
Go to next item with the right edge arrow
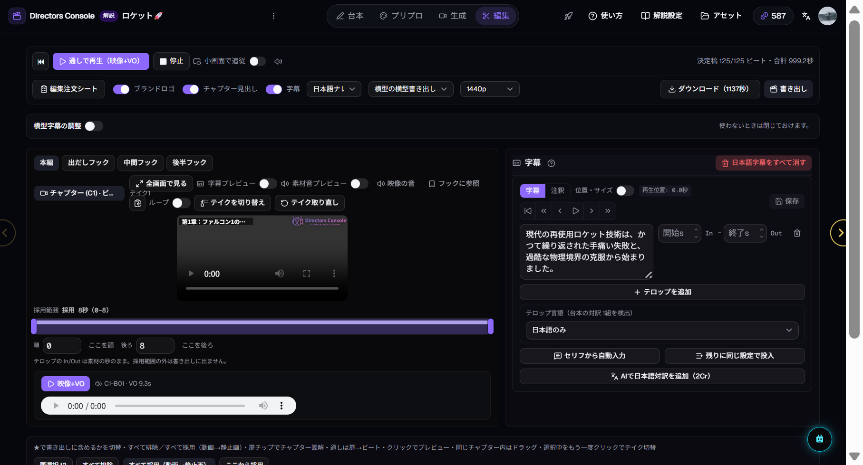pos(840,233)
